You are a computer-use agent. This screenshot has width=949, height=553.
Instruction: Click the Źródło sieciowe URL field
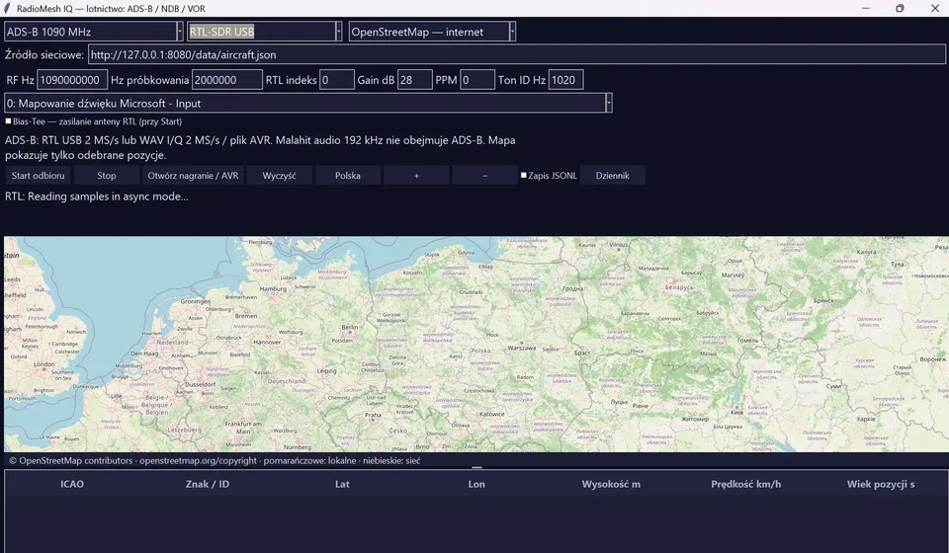[517, 54]
